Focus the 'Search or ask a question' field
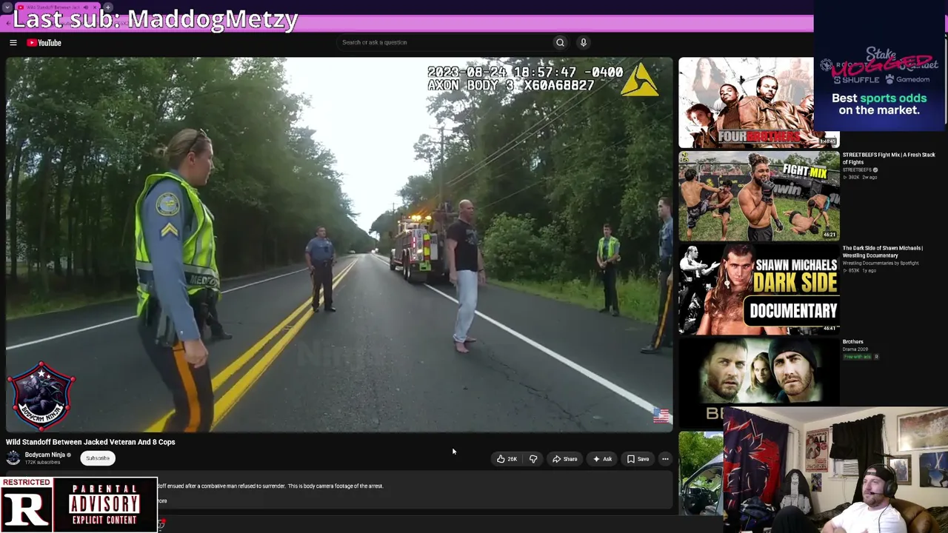The height and width of the screenshot is (533, 948). (443, 42)
